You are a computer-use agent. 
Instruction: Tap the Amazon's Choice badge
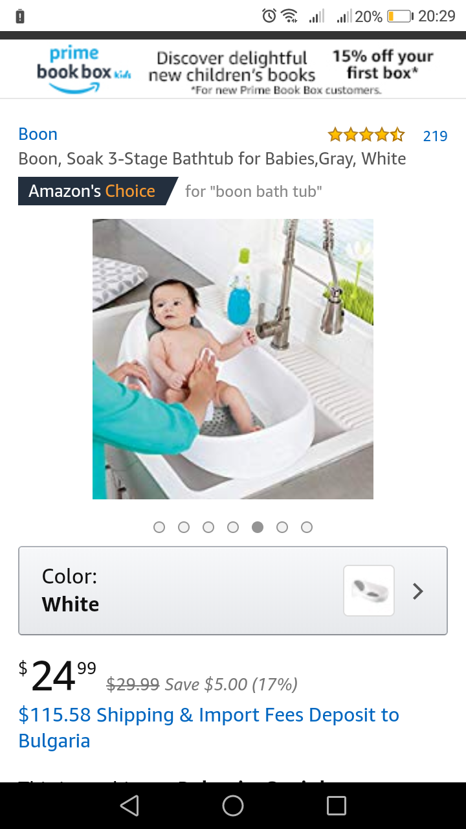point(97,191)
